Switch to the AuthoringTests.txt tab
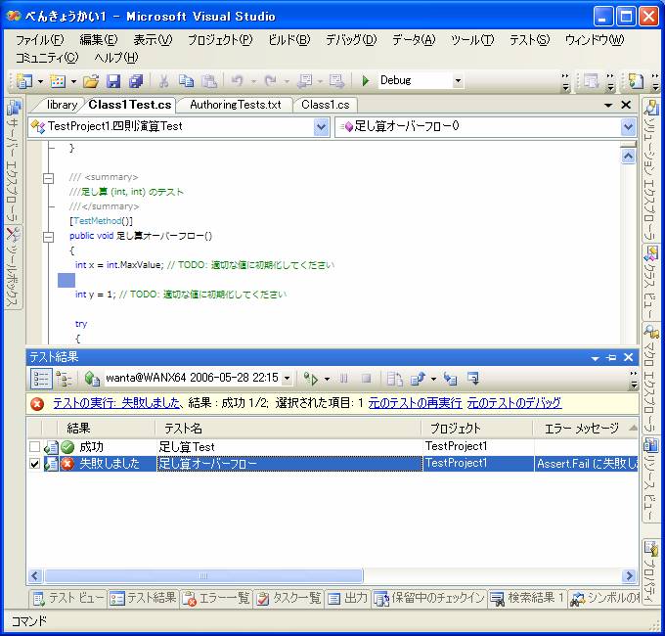Image resolution: width=665 pixels, height=636 pixels. 236,105
